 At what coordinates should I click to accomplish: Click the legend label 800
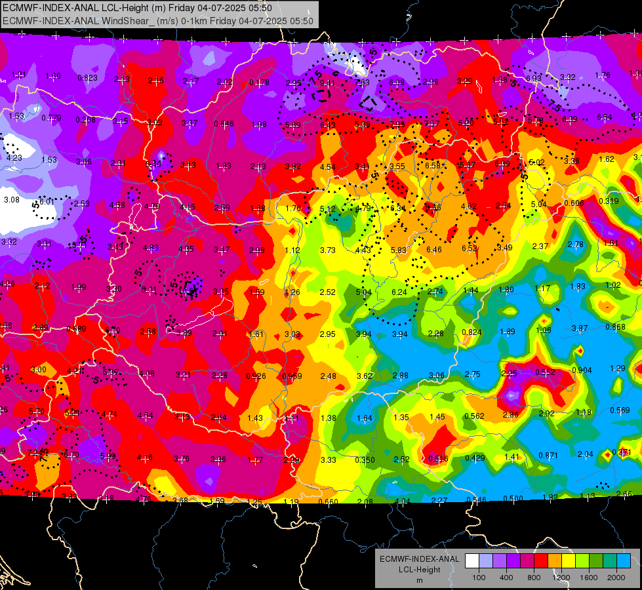(x=534, y=578)
